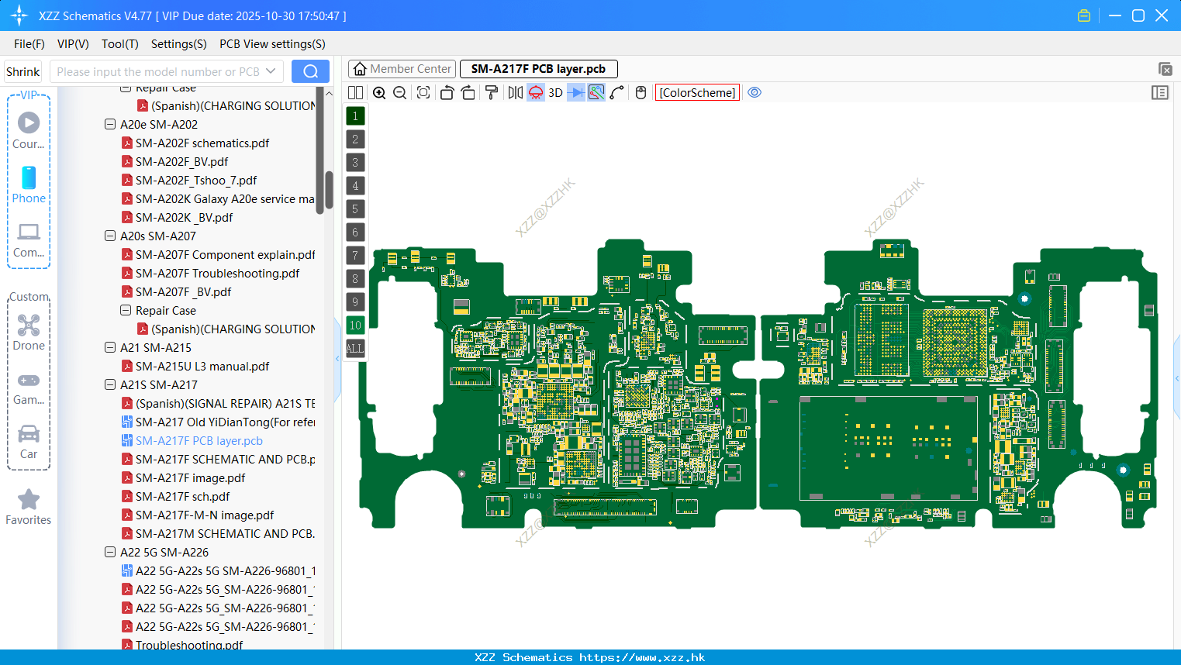The height and width of the screenshot is (665, 1181).
Task: Collapse the A20e SM-A202 folder
Action: click(x=110, y=124)
